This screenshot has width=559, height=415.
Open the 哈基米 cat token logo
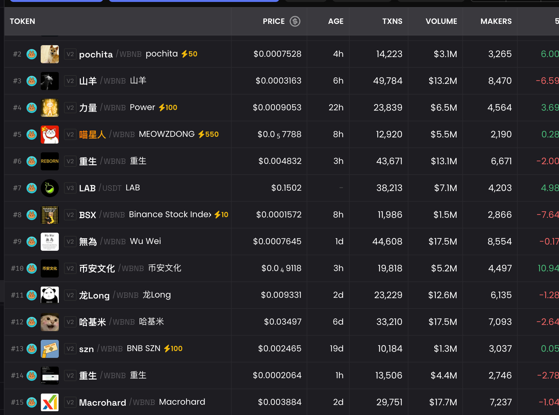(50, 322)
